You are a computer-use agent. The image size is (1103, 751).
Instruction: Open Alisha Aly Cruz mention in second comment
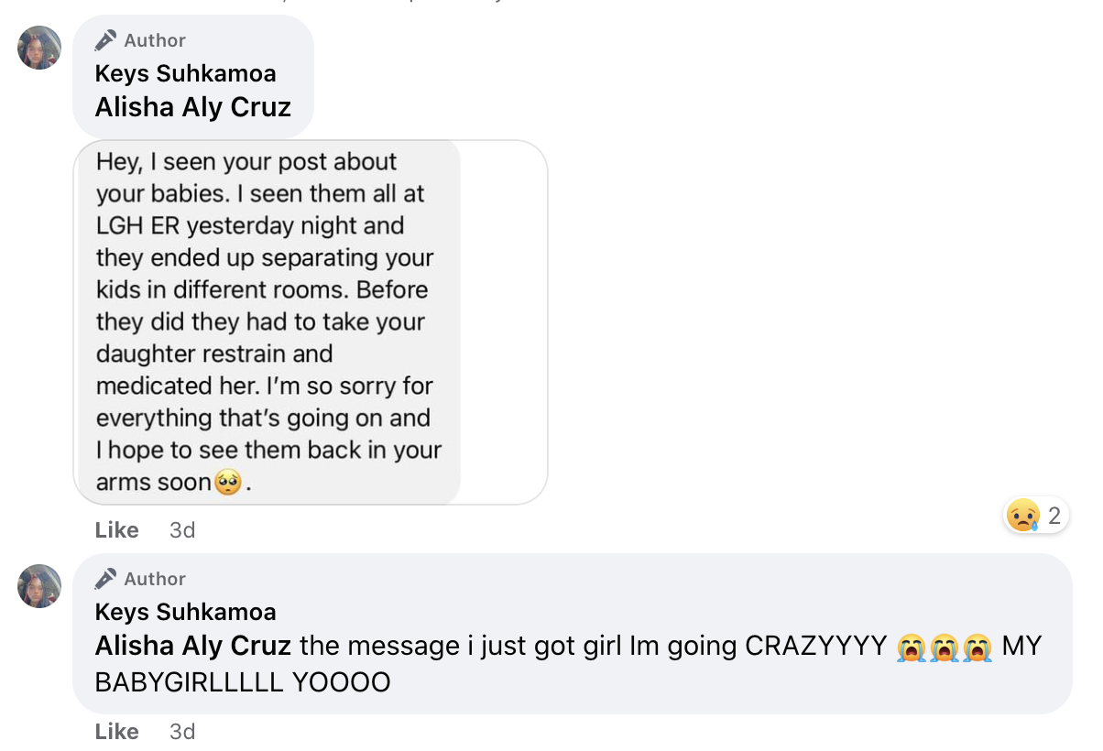(193, 646)
